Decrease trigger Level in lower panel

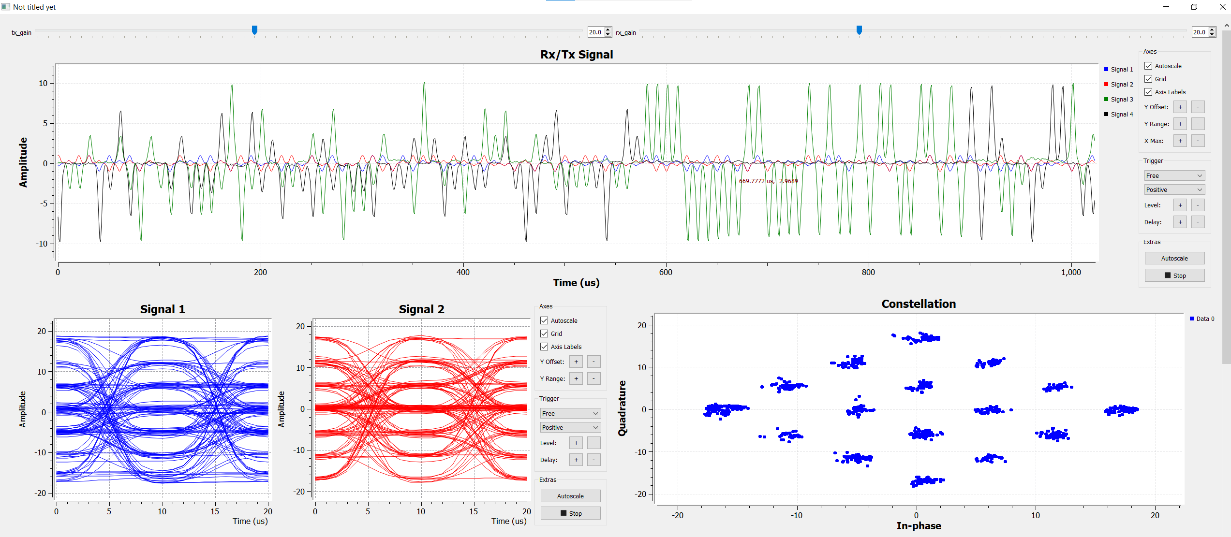(x=593, y=443)
